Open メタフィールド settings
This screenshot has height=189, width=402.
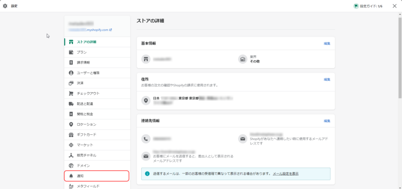click(x=97, y=186)
